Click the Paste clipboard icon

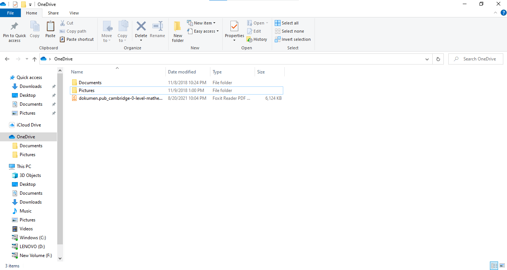coord(50,26)
